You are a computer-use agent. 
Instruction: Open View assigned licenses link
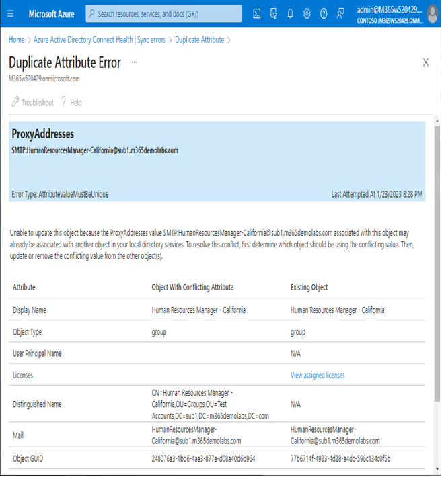[x=318, y=375]
